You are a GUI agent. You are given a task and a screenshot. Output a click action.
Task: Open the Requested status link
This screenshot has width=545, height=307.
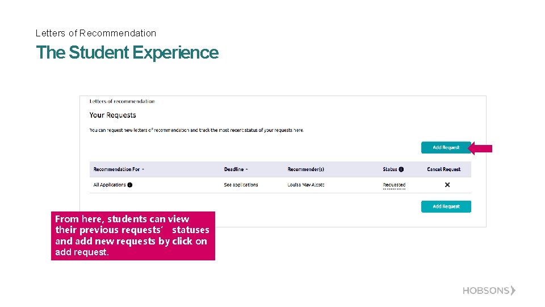click(394, 185)
